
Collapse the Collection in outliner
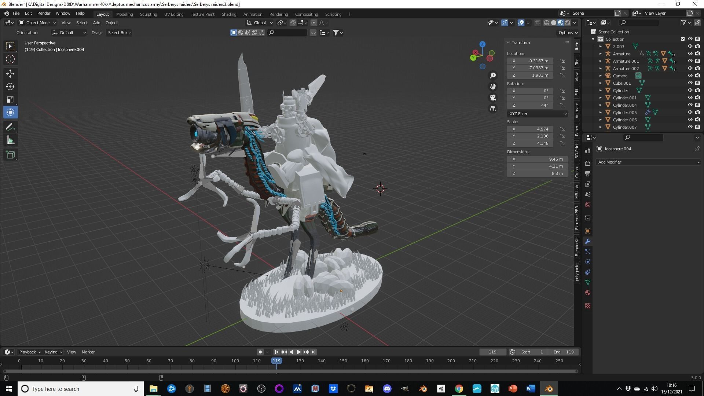point(593,39)
